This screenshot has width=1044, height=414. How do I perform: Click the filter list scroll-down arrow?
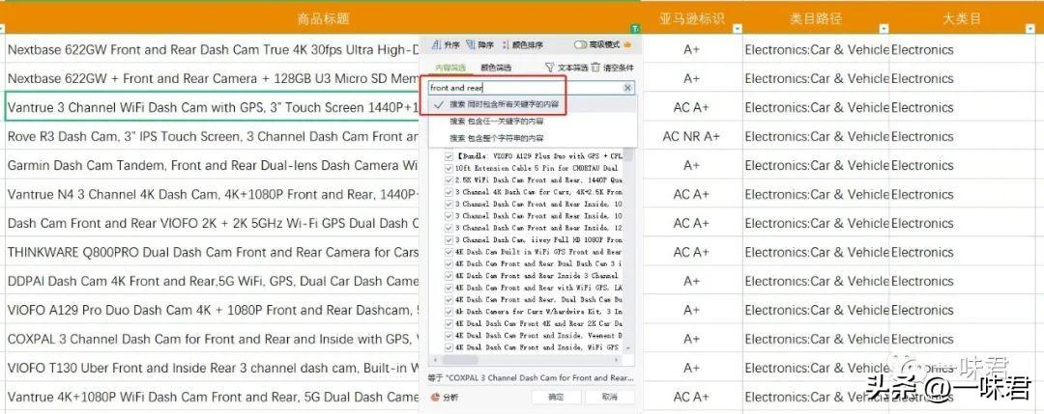point(628,347)
